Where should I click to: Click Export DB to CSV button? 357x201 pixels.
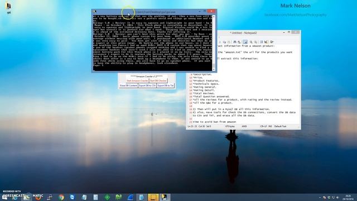click(147, 85)
